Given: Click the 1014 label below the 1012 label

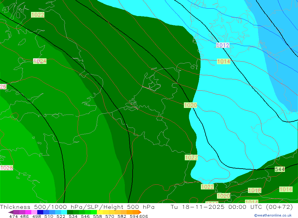Looking at the screenshot, I should point(223,62).
